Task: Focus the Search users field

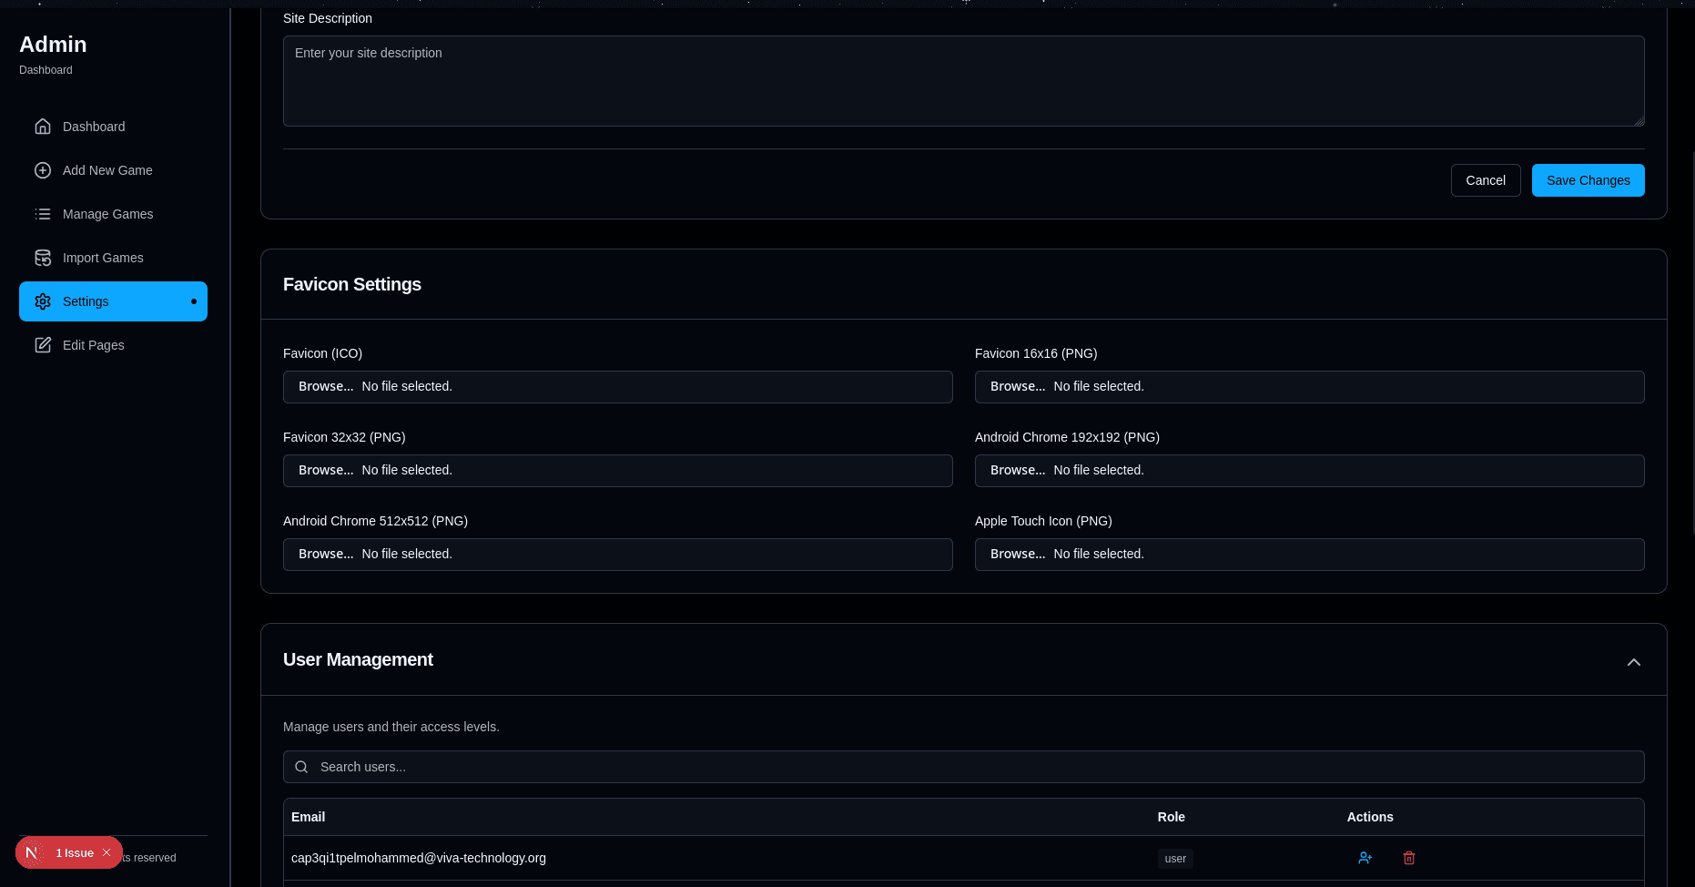Action: [x=963, y=767]
